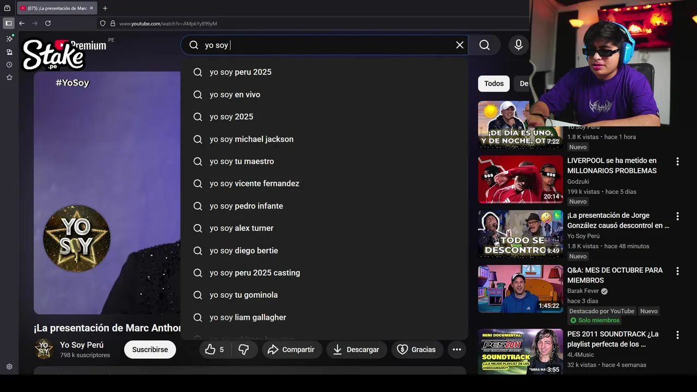Open options menu for Q&A members video
Viewport: 697px width, 392px height.
point(677,271)
